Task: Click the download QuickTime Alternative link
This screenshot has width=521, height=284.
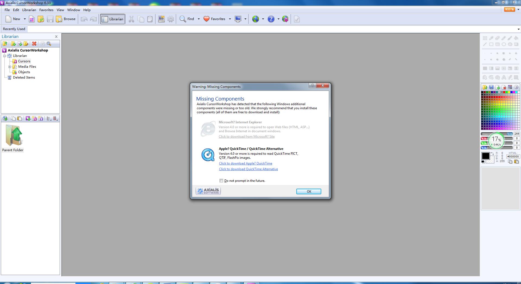Action: [x=248, y=169]
